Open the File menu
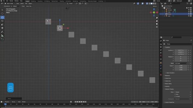 4,1
